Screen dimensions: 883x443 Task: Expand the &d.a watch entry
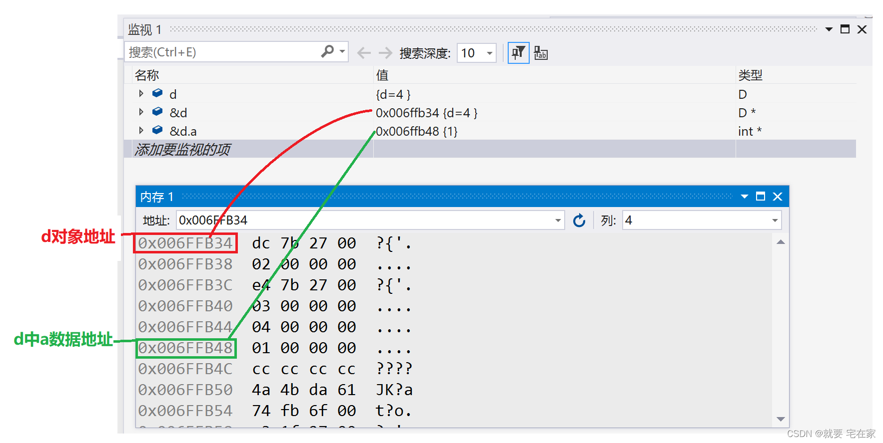(141, 131)
